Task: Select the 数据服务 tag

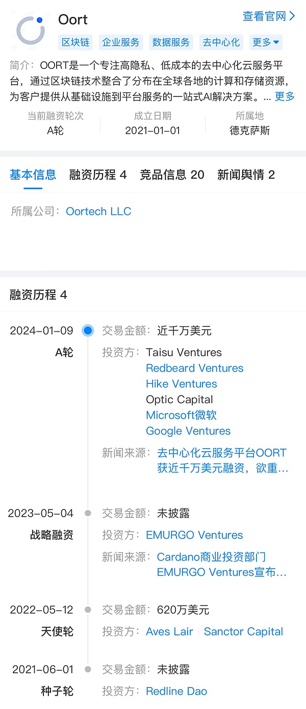Action: [x=171, y=42]
